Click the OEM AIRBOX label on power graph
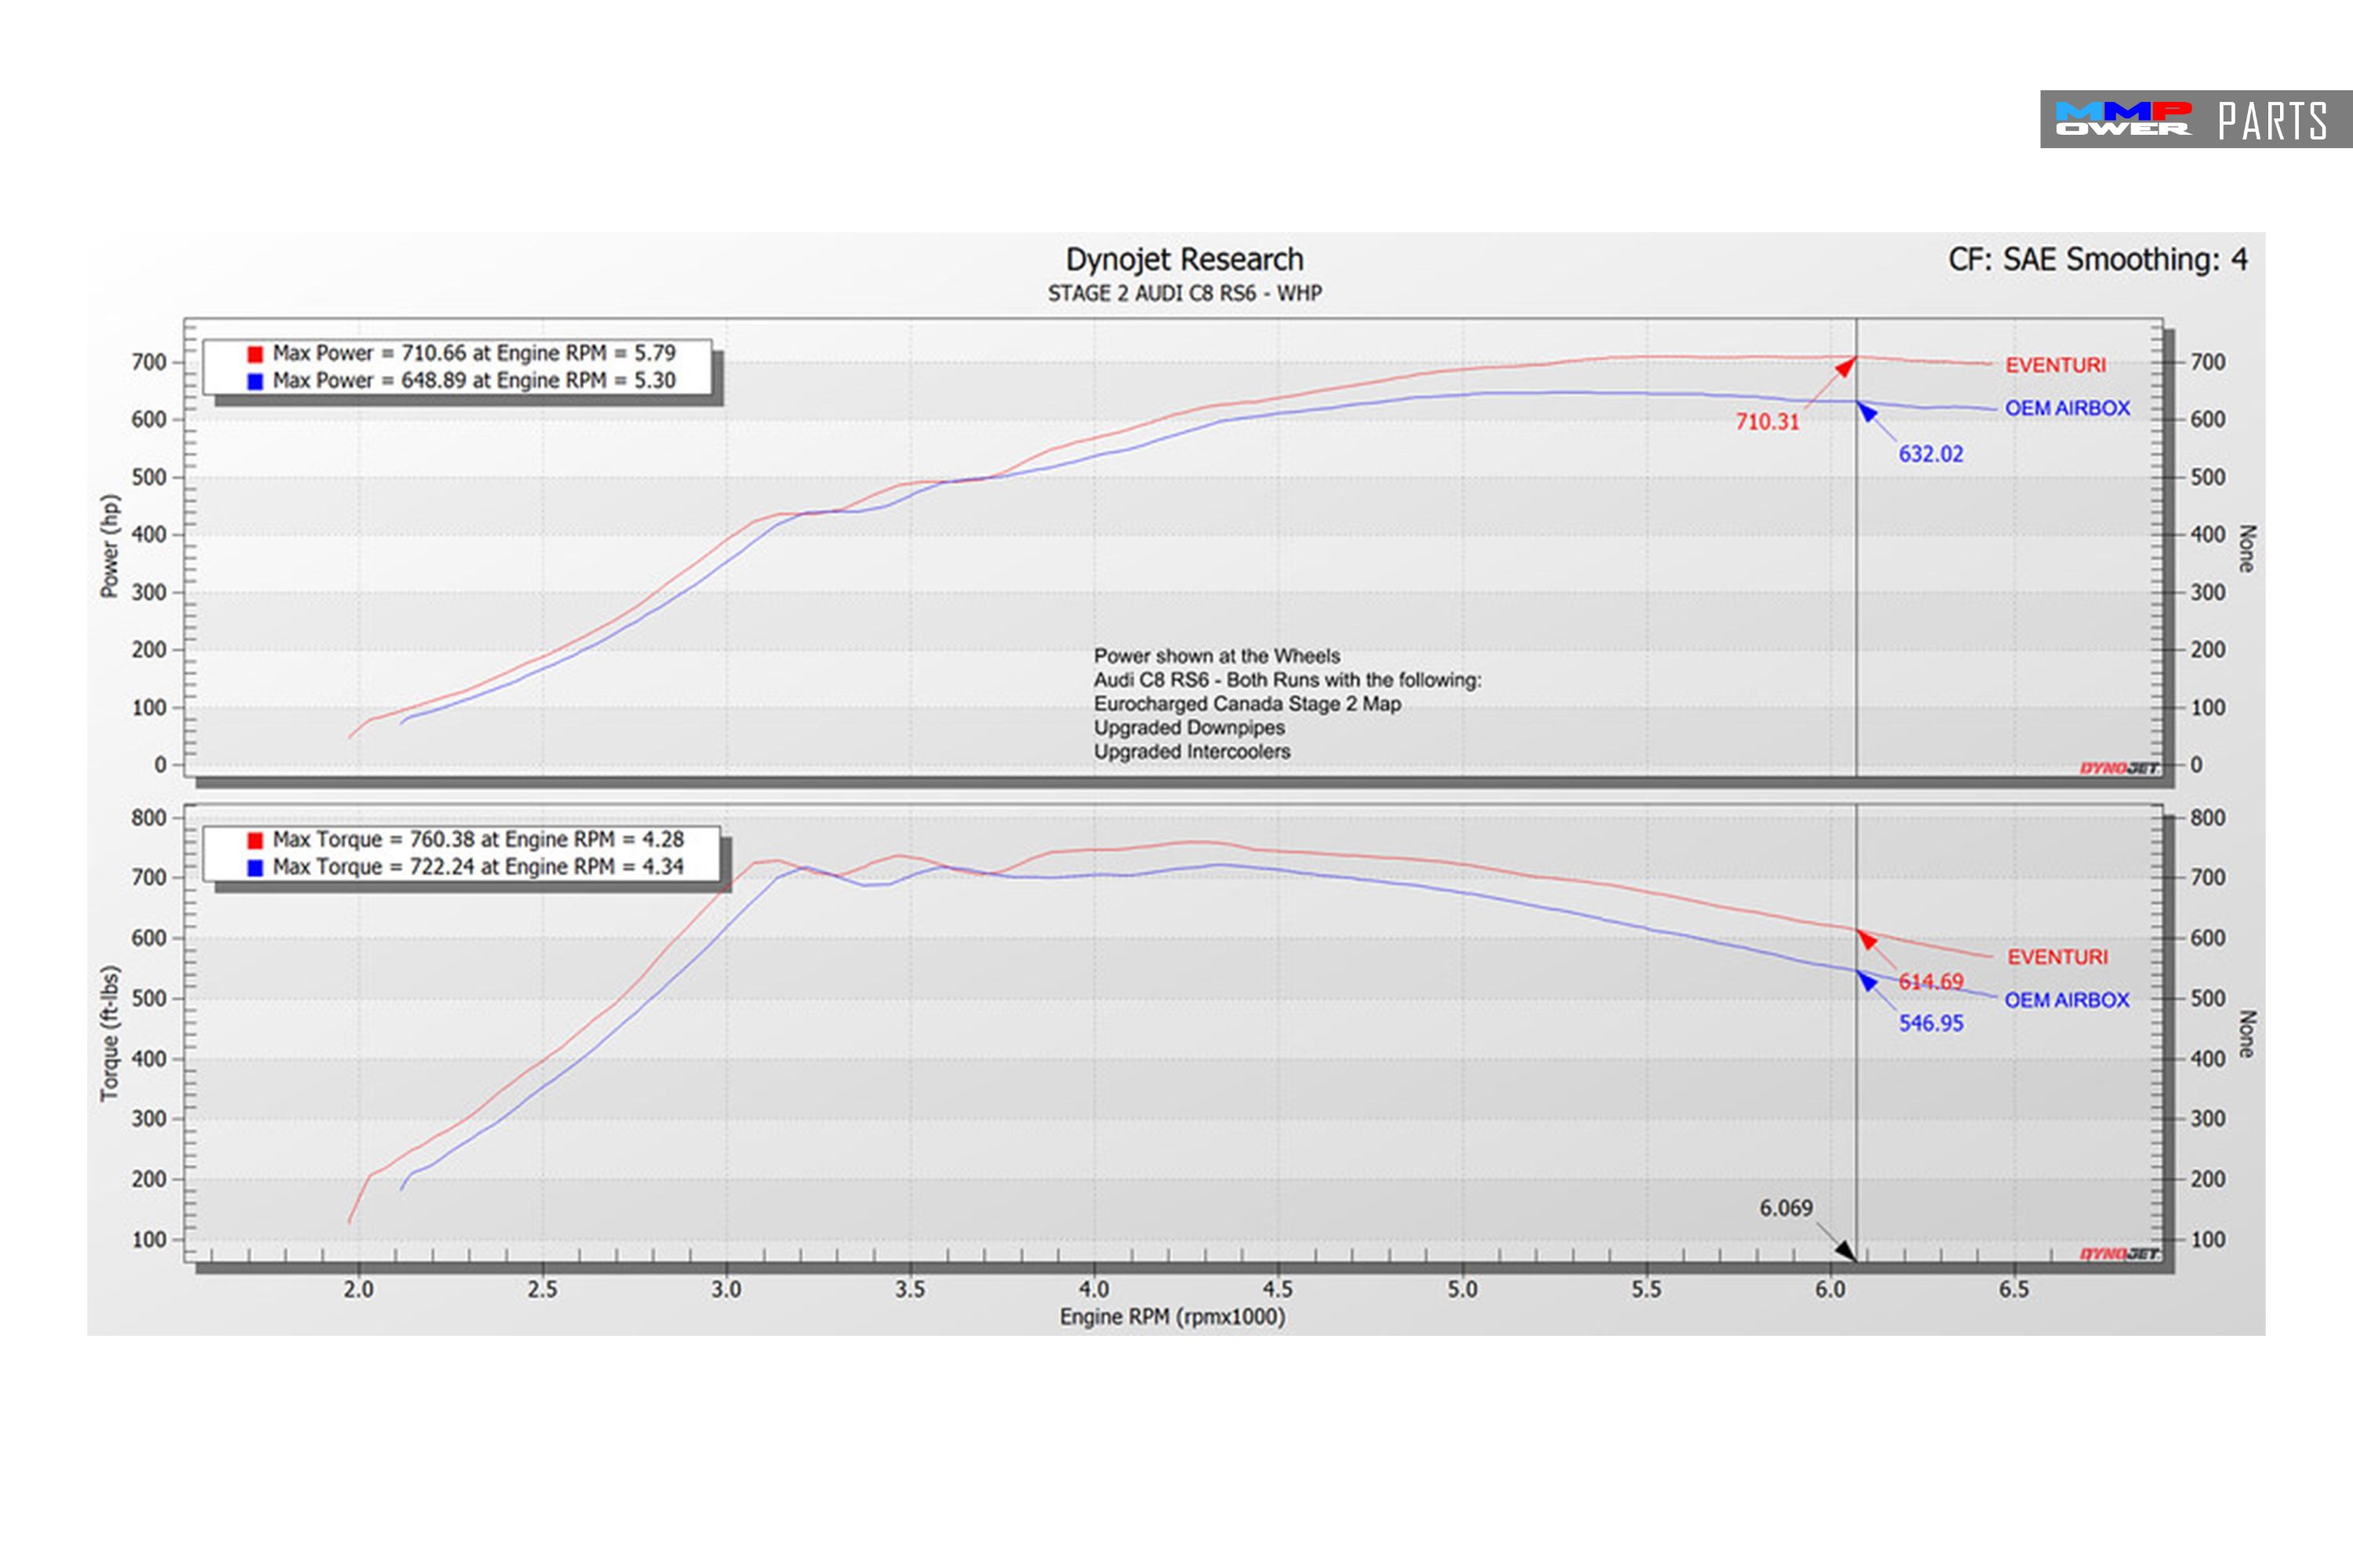 [x=2067, y=408]
